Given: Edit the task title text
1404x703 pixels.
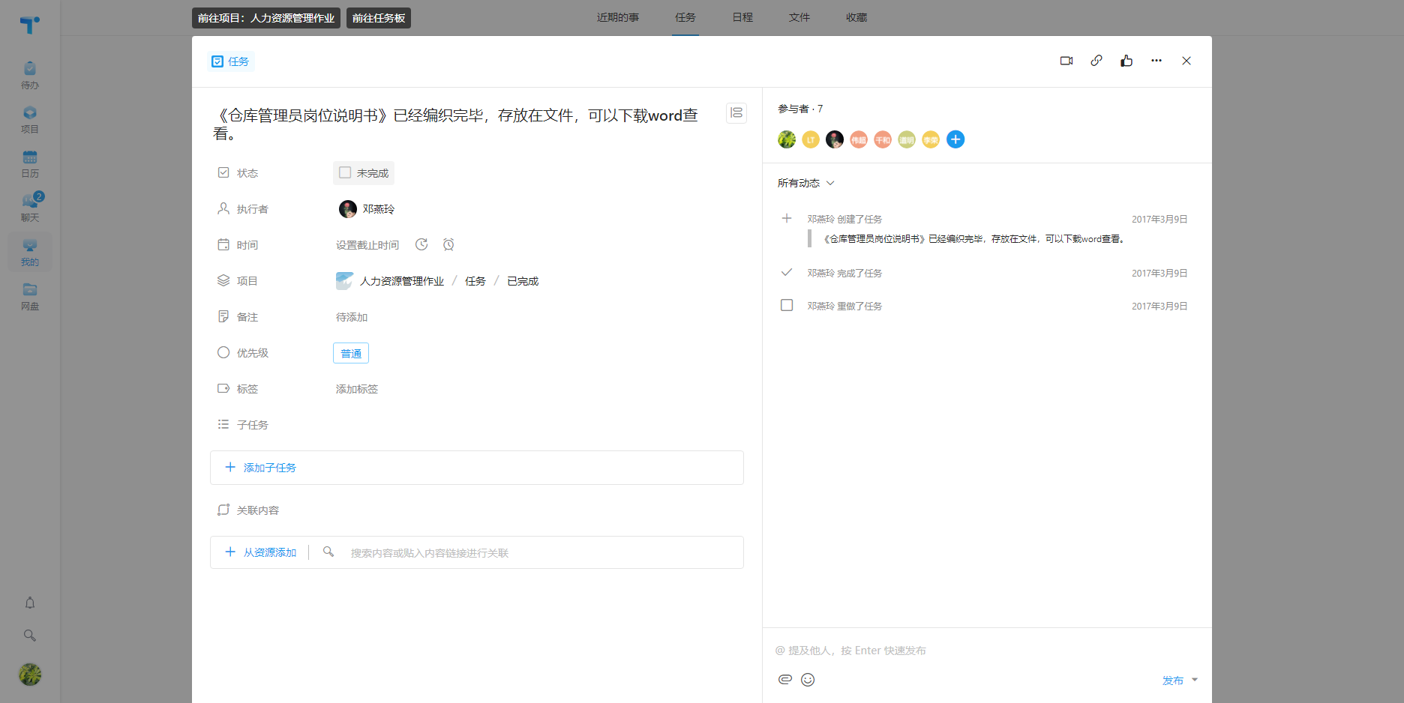Looking at the screenshot, I should tap(457, 124).
